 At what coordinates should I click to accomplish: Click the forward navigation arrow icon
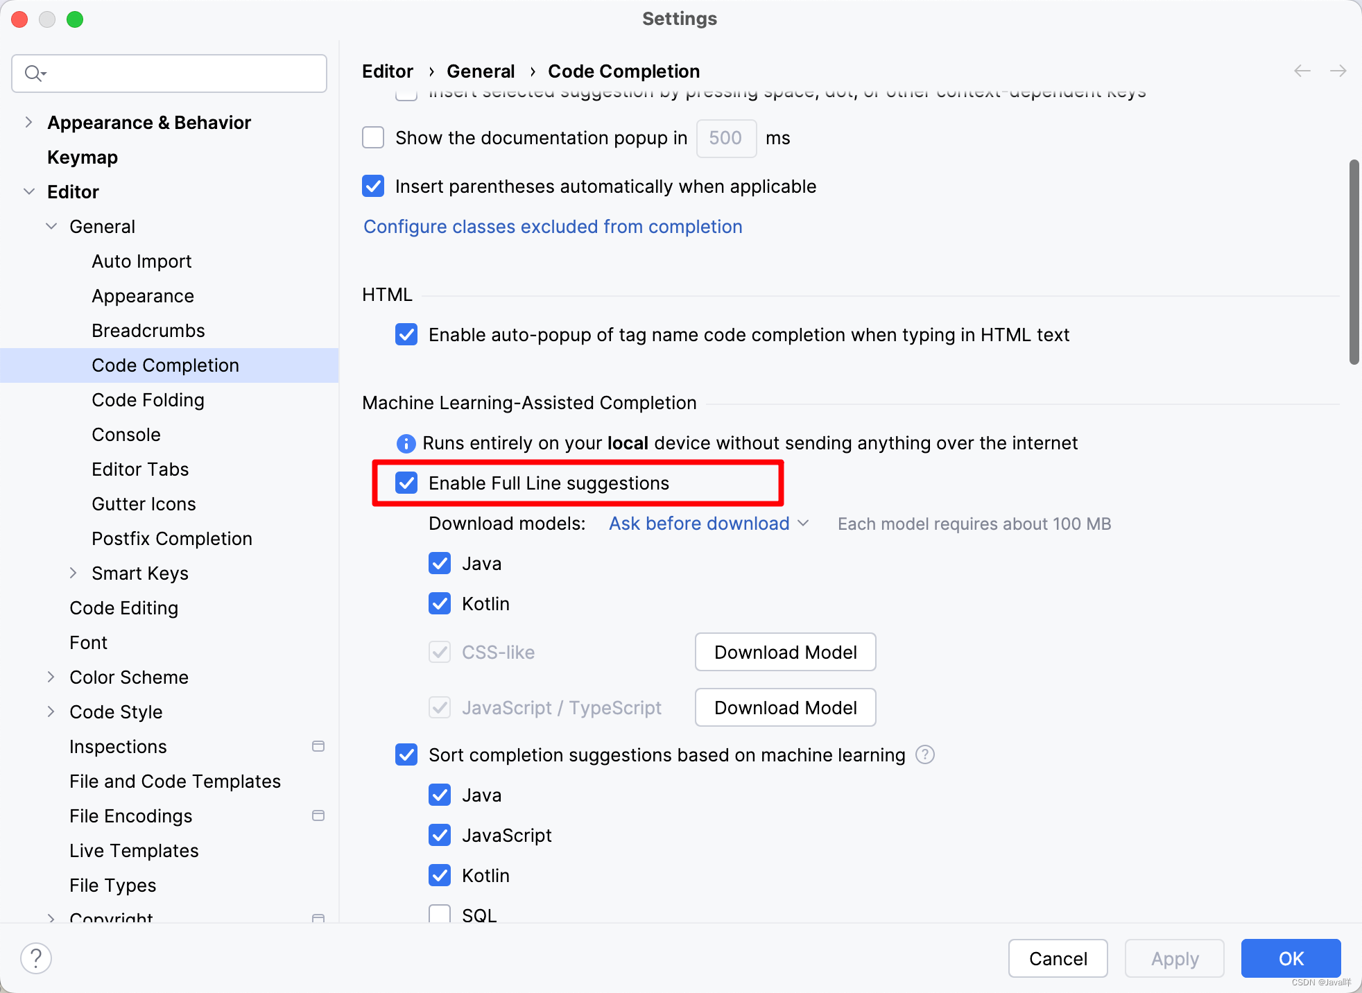pyautogui.click(x=1338, y=71)
